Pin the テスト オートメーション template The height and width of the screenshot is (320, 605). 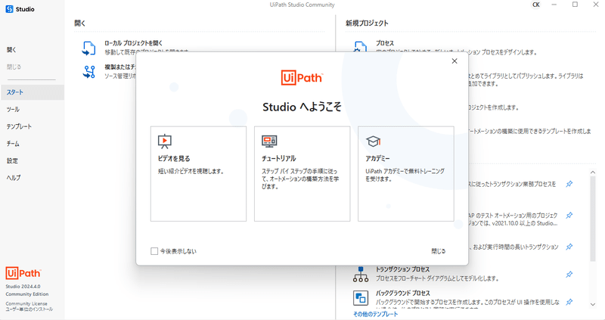point(569,216)
